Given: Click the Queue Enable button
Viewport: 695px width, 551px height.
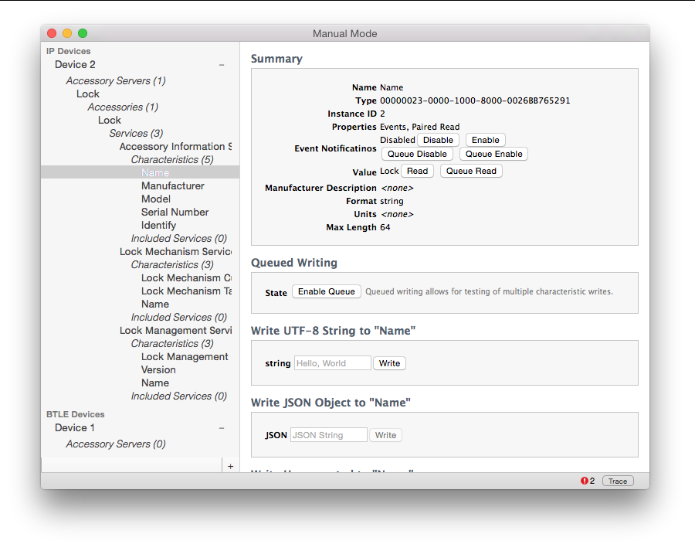Looking at the screenshot, I should 493,154.
